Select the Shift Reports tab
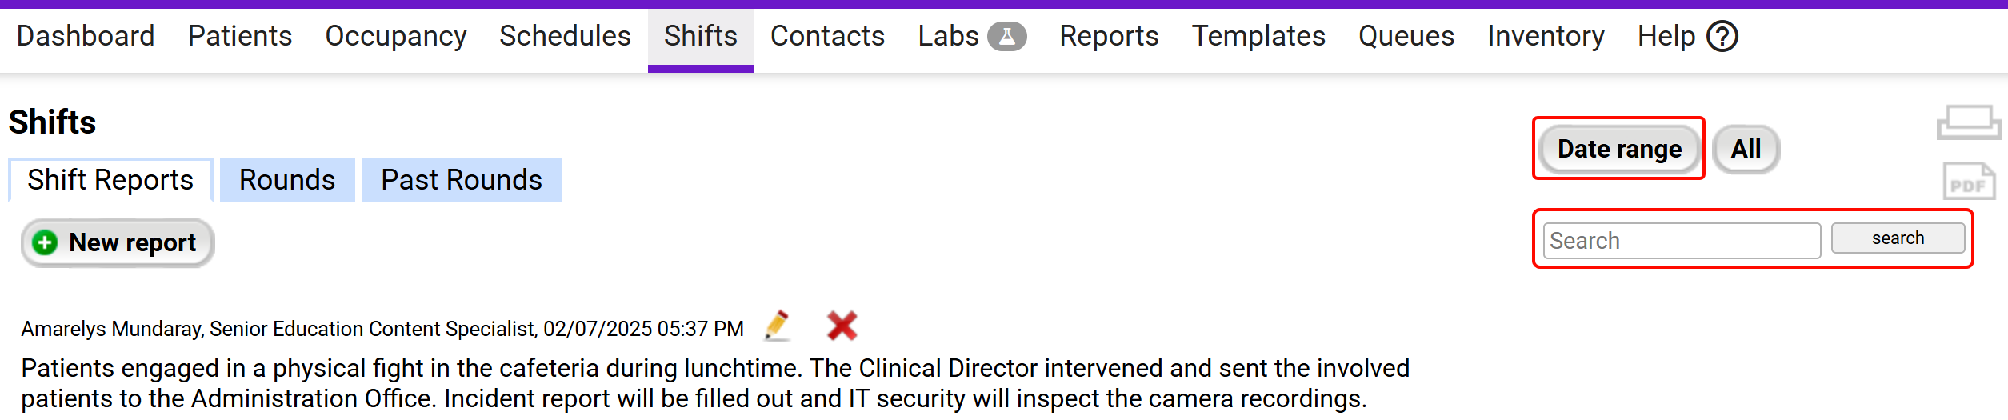Image resolution: width=2008 pixels, height=420 pixels. pyautogui.click(x=110, y=181)
